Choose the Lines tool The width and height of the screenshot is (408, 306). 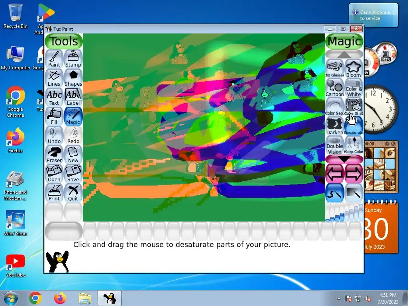pos(54,78)
